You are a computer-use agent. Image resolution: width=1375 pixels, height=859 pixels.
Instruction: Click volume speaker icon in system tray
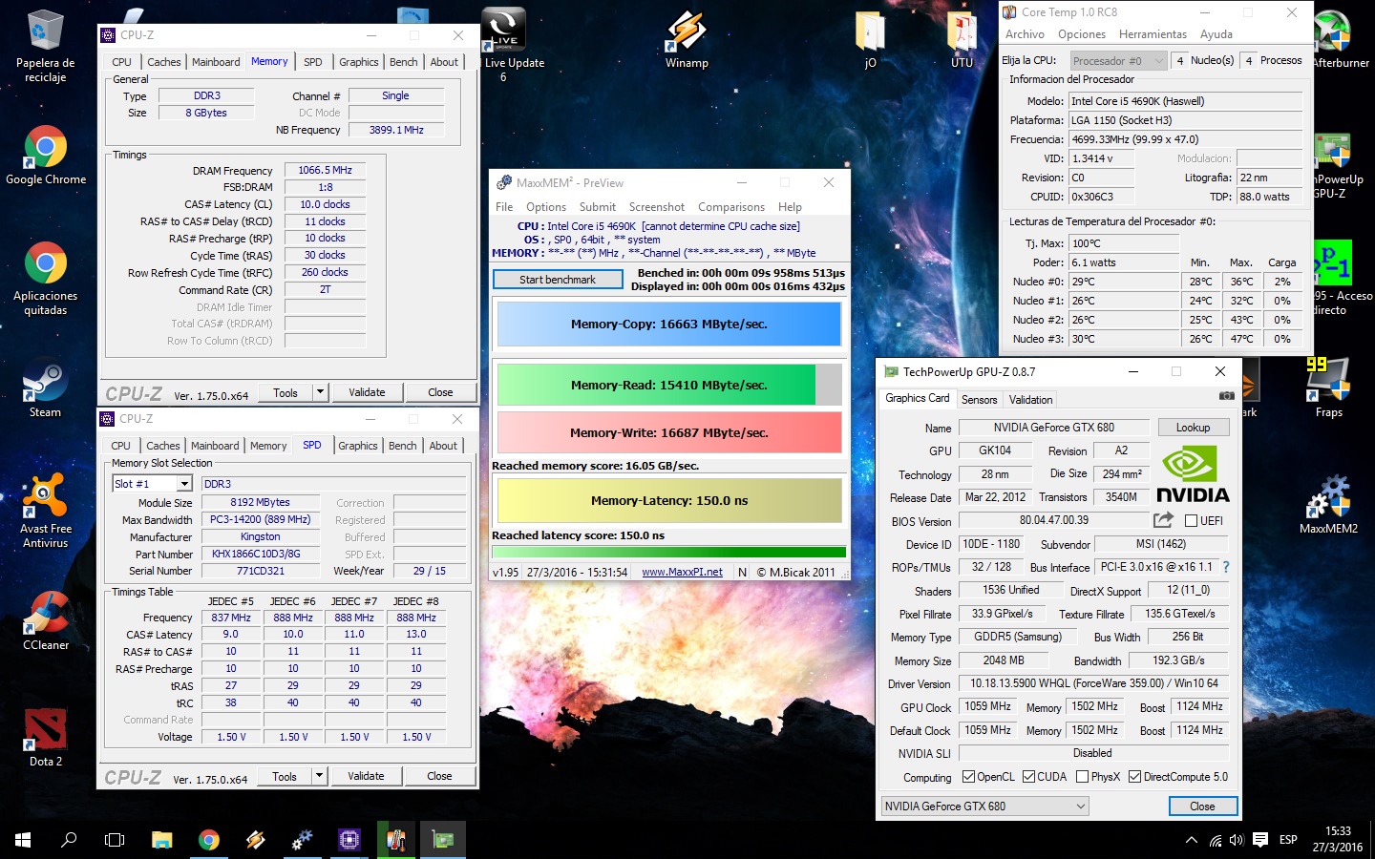click(x=1237, y=840)
